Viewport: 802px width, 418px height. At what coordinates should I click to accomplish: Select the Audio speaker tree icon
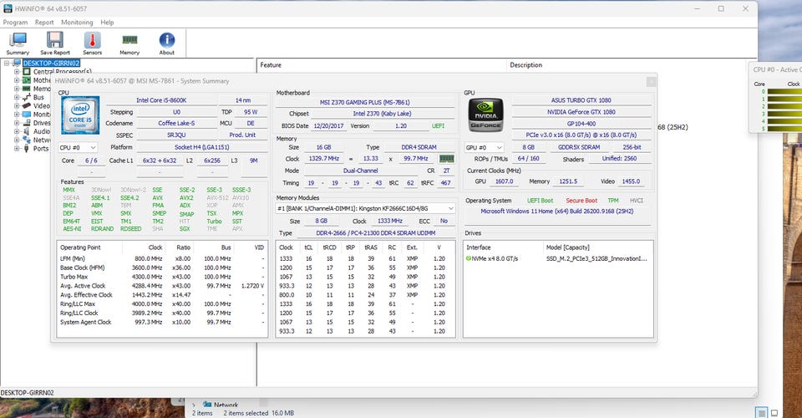pos(27,131)
